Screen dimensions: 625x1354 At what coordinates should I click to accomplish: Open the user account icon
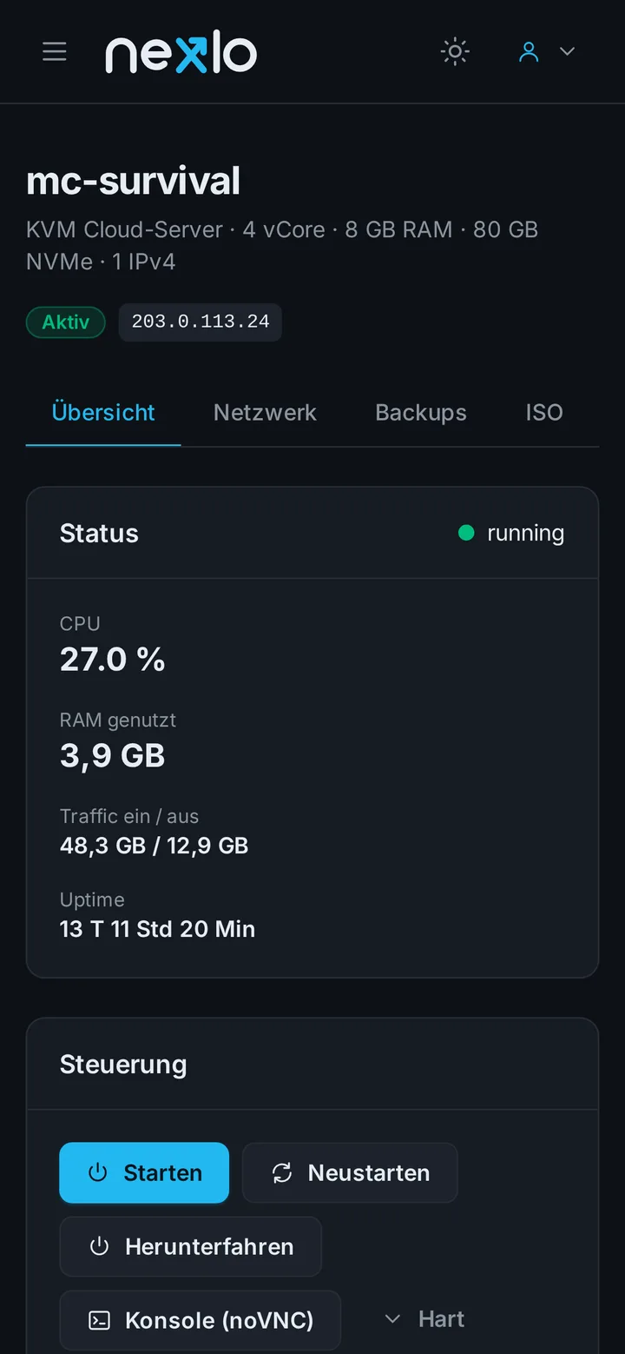[529, 52]
